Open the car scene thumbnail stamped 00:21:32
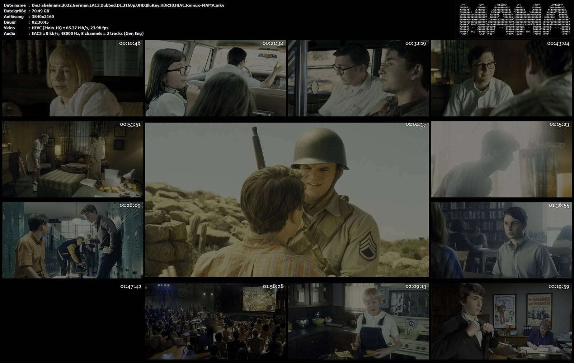This screenshot has width=574, height=363. click(x=216, y=78)
